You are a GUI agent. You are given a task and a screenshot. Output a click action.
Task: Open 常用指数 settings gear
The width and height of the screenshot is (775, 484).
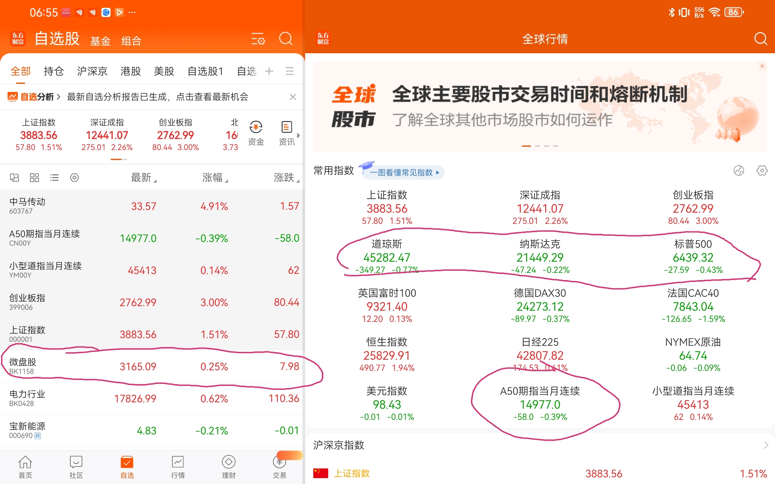click(762, 170)
